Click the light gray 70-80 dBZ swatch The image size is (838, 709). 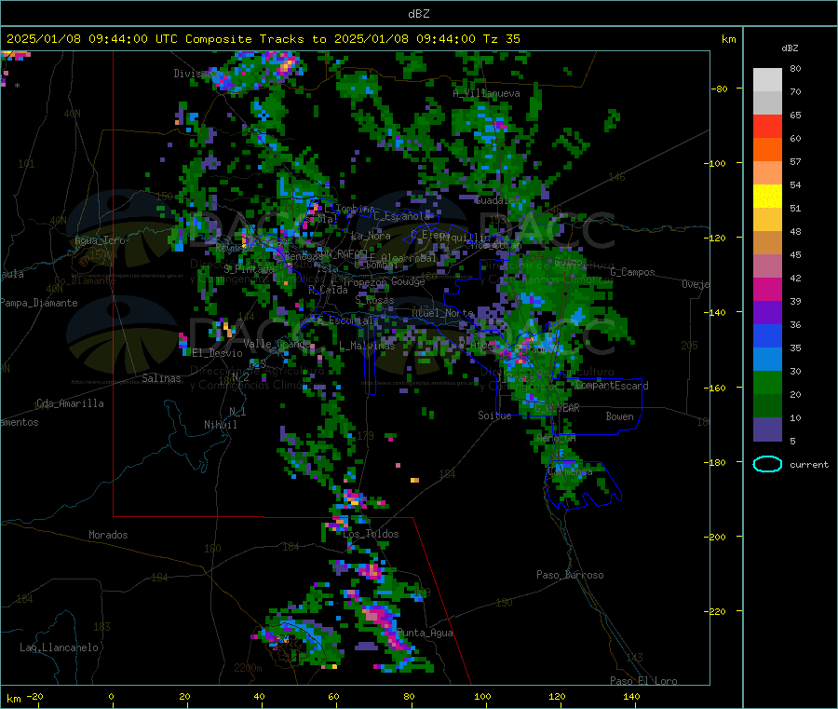(767, 80)
